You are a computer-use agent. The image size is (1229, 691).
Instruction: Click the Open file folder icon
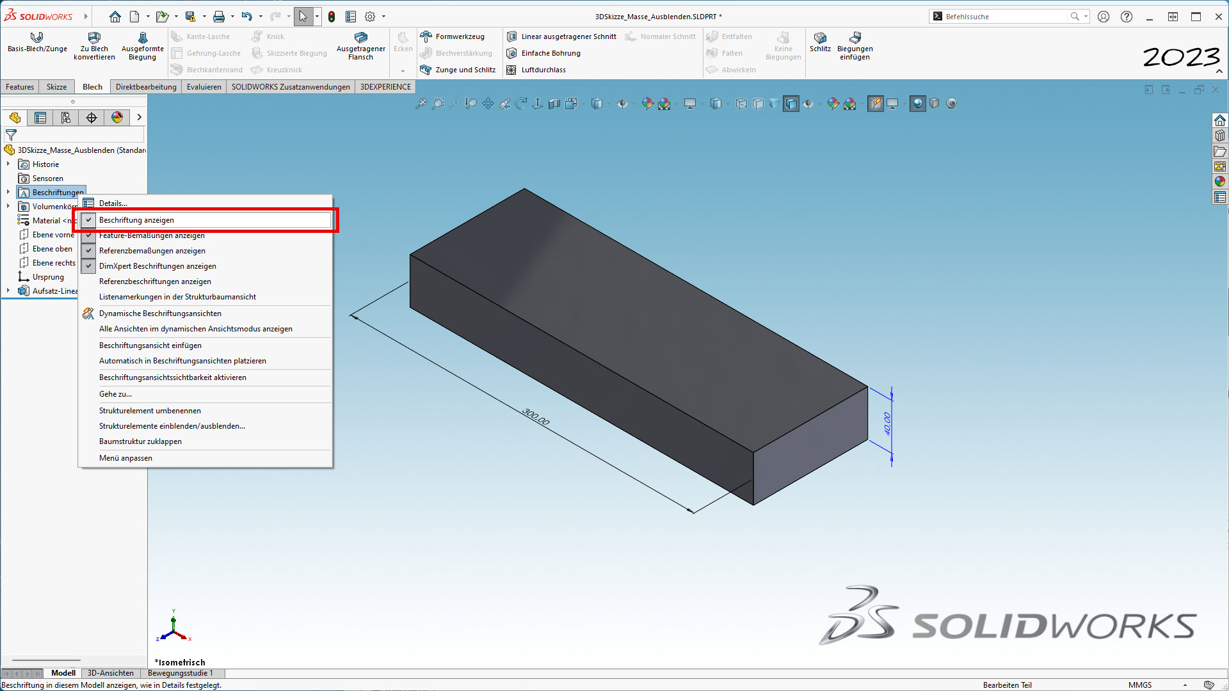[x=162, y=17]
